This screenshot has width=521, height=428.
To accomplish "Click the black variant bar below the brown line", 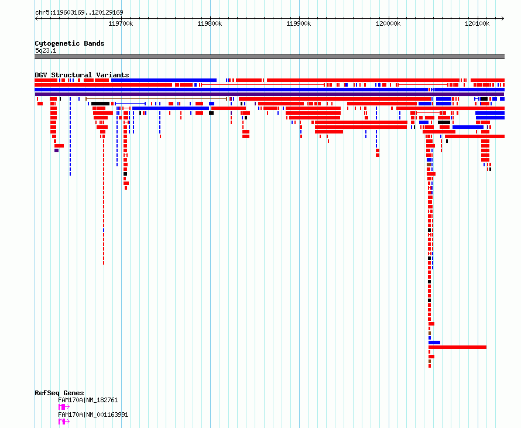I will click(x=100, y=104).
